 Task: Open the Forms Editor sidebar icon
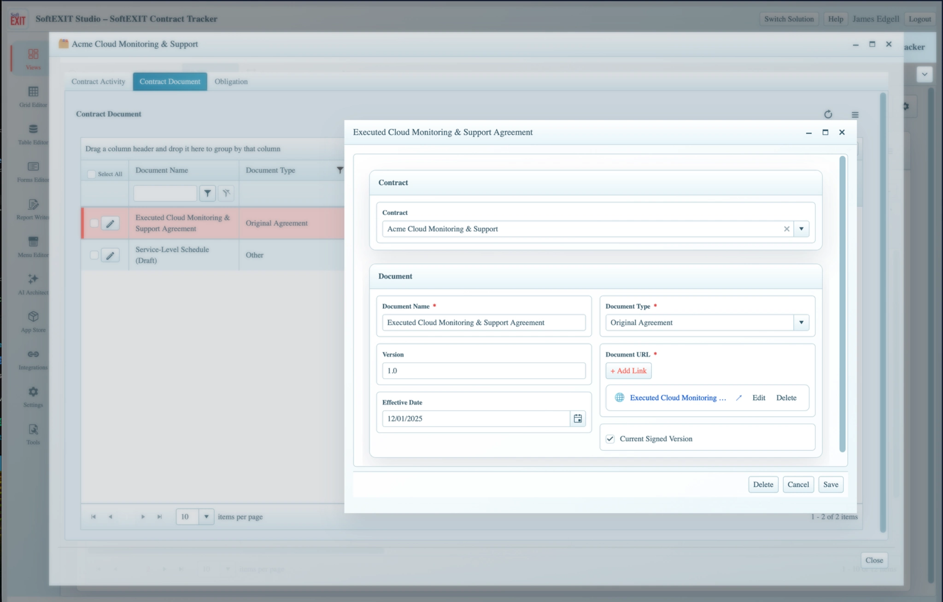33,167
